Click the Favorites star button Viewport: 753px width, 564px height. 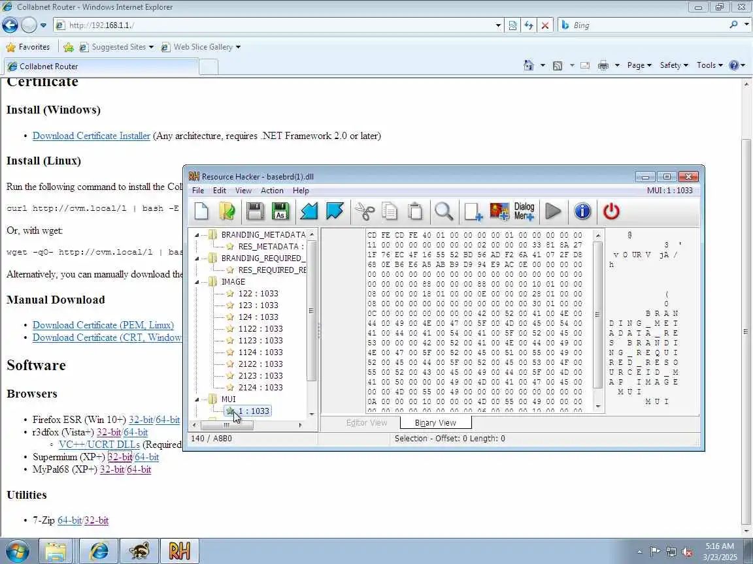click(x=28, y=47)
